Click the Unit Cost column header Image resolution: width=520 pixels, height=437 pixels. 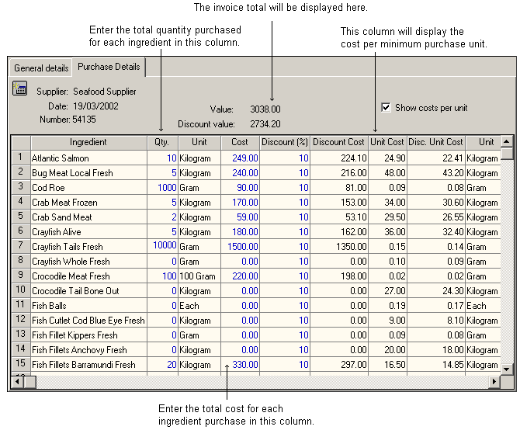coord(387,142)
